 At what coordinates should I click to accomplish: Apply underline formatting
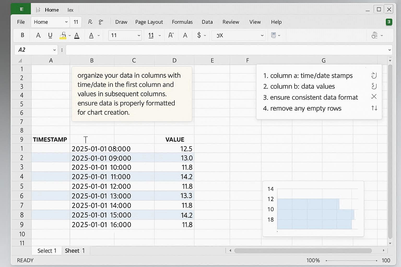click(50, 35)
